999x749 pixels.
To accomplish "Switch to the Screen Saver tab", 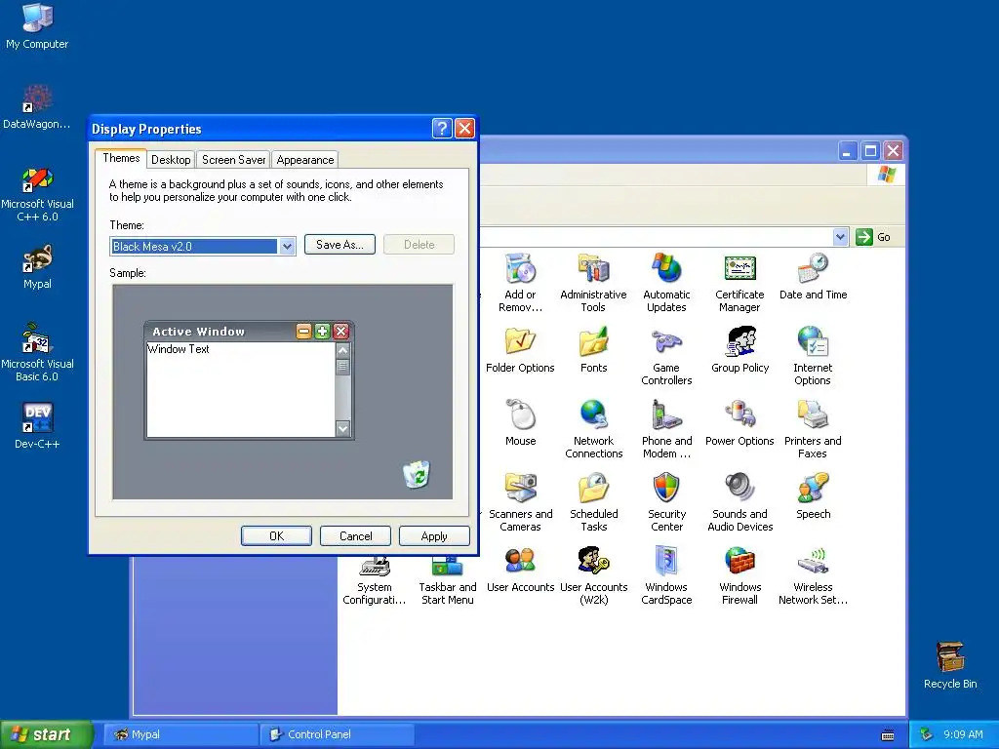I will (234, 160).
